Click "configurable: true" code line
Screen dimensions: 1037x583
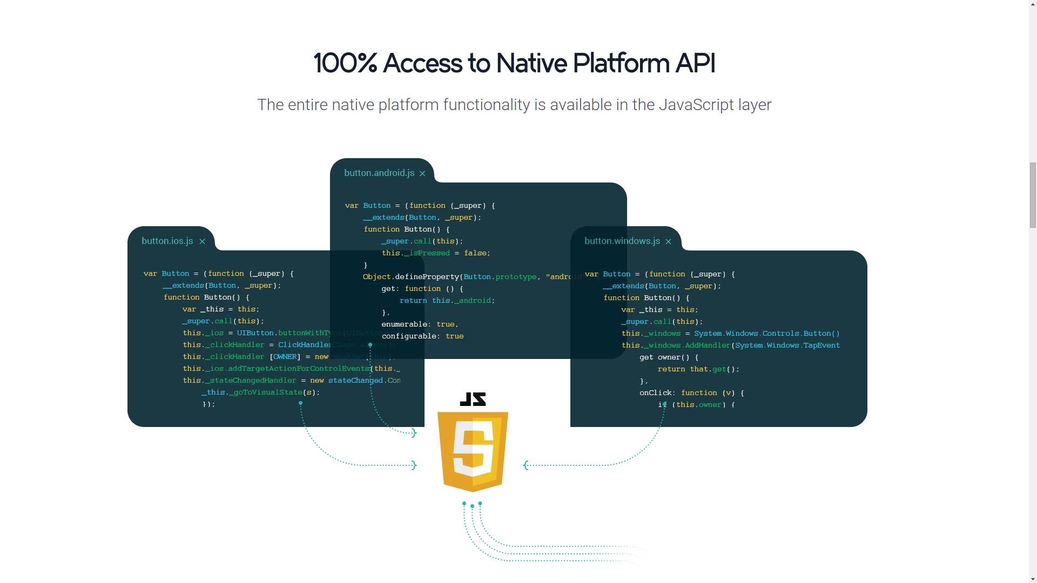(x=422, y=336)
